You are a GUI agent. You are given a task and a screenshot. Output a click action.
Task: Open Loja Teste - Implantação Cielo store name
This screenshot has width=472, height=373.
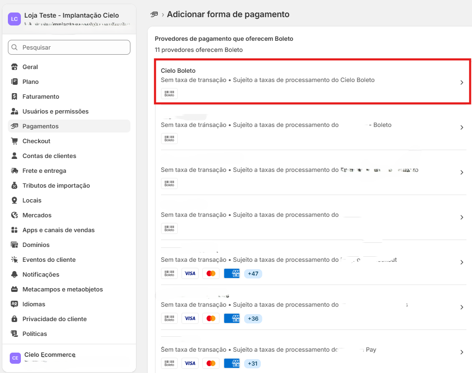(x=71, y=15)
